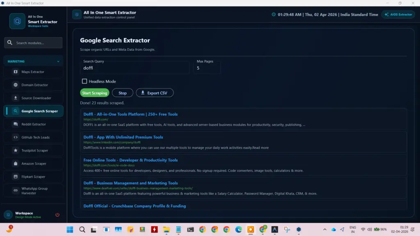Collapse the Marketing section chevron
Screen dimensions: 420x236
point(58,61)
